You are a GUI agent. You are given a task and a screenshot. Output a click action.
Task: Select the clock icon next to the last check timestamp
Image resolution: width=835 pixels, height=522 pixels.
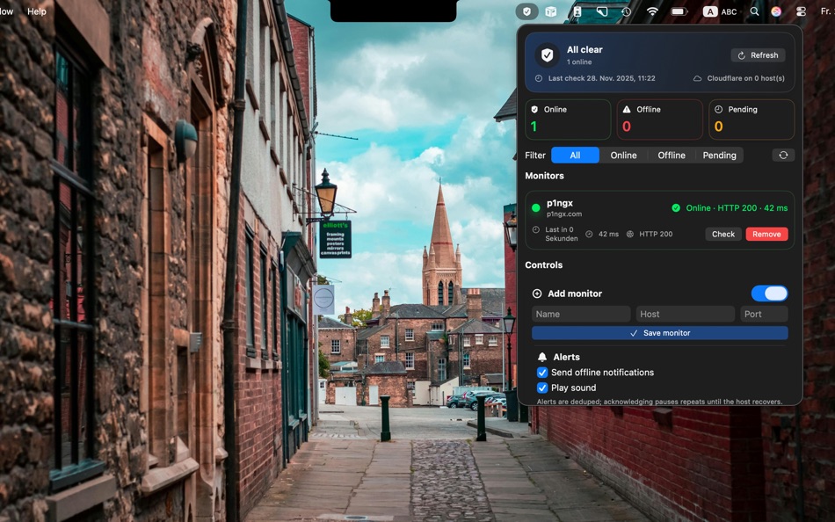click(x=539, y=78)
